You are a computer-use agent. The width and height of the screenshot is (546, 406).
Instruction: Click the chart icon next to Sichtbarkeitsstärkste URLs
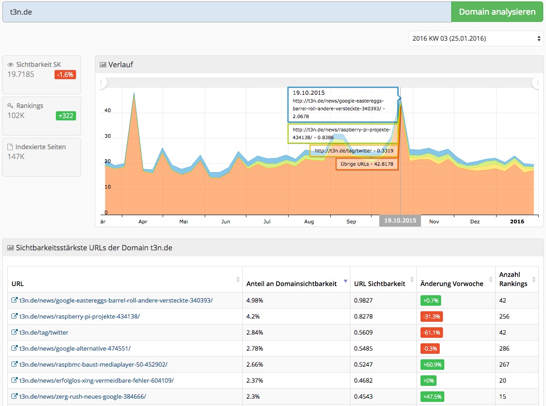[x=11, y=248]
